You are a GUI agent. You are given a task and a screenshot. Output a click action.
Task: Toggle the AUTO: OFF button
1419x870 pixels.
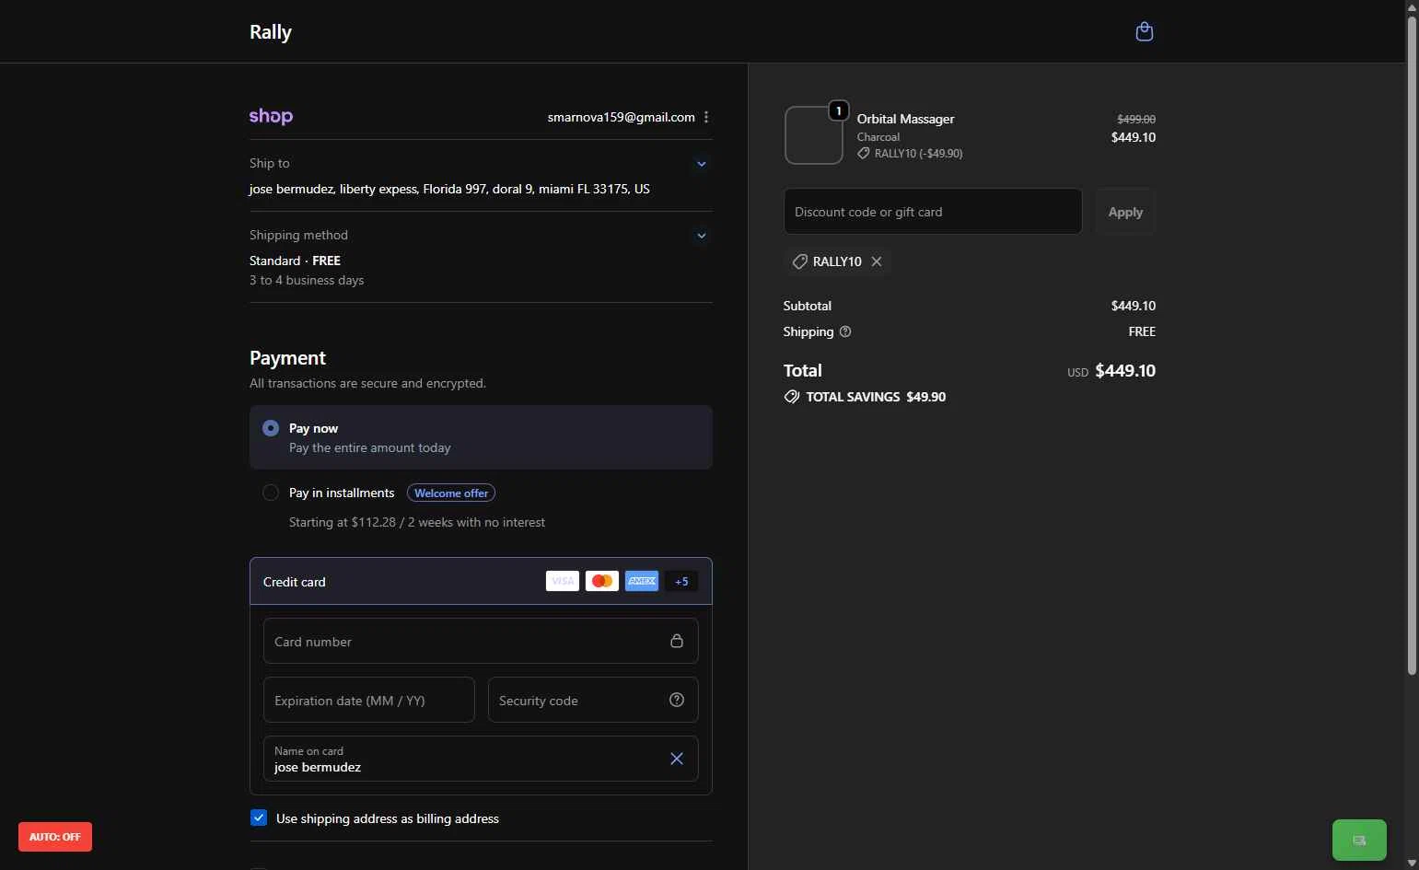pos(55,837)
